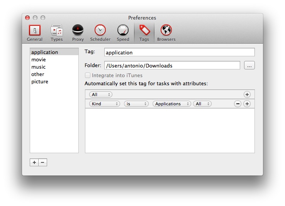Image resolution: width=285 pixels, height=206 pixels.
Task: Open the 'is' operator dropdown
Action: click(136, 104)
